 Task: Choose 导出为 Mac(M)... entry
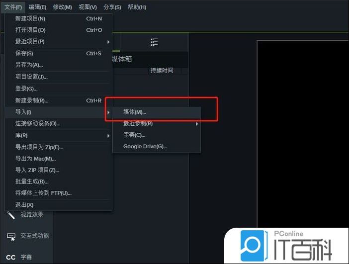[58, 159]
